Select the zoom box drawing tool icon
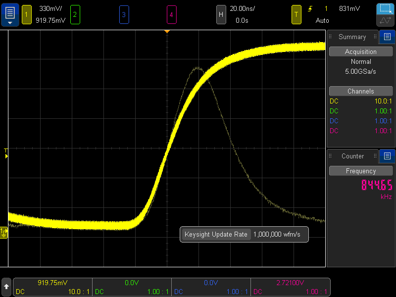Viewport: 396px width, 297px height. click(x=385, y=9)
